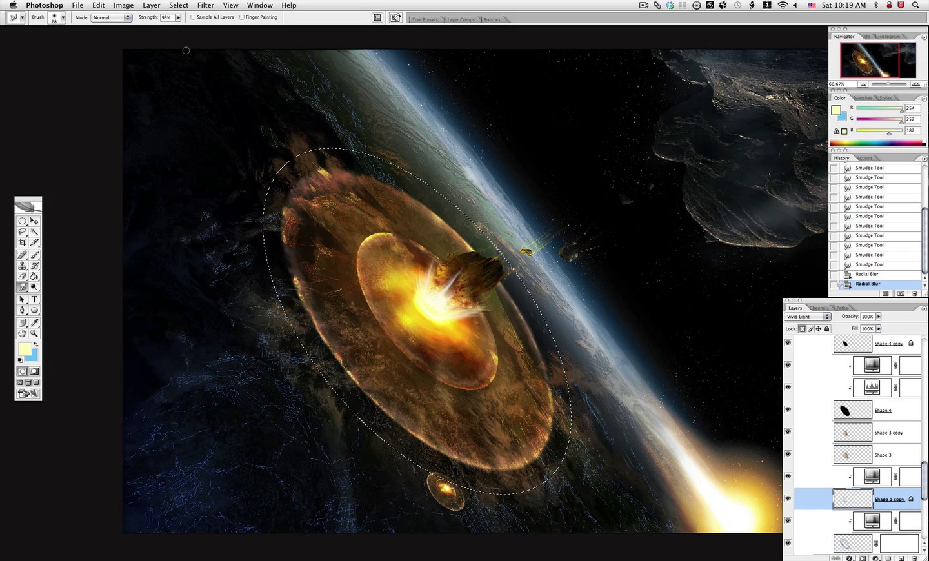Select the Eraser tool
The image size is (929, 561).
coord(22,276)
